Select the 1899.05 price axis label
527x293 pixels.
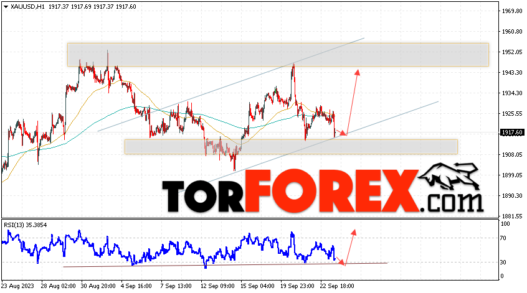tap(512, 175)
